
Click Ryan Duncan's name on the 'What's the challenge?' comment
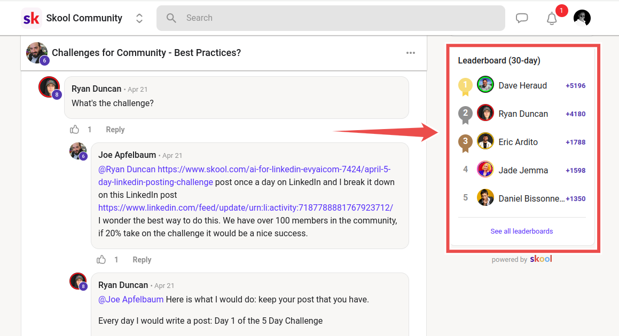[96, 89]
